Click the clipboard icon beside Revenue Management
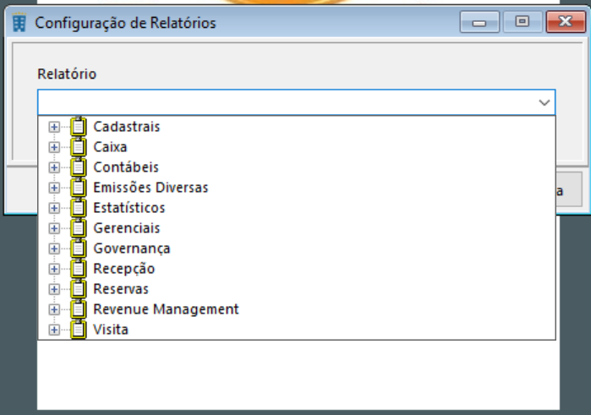 tap(79, 310)
